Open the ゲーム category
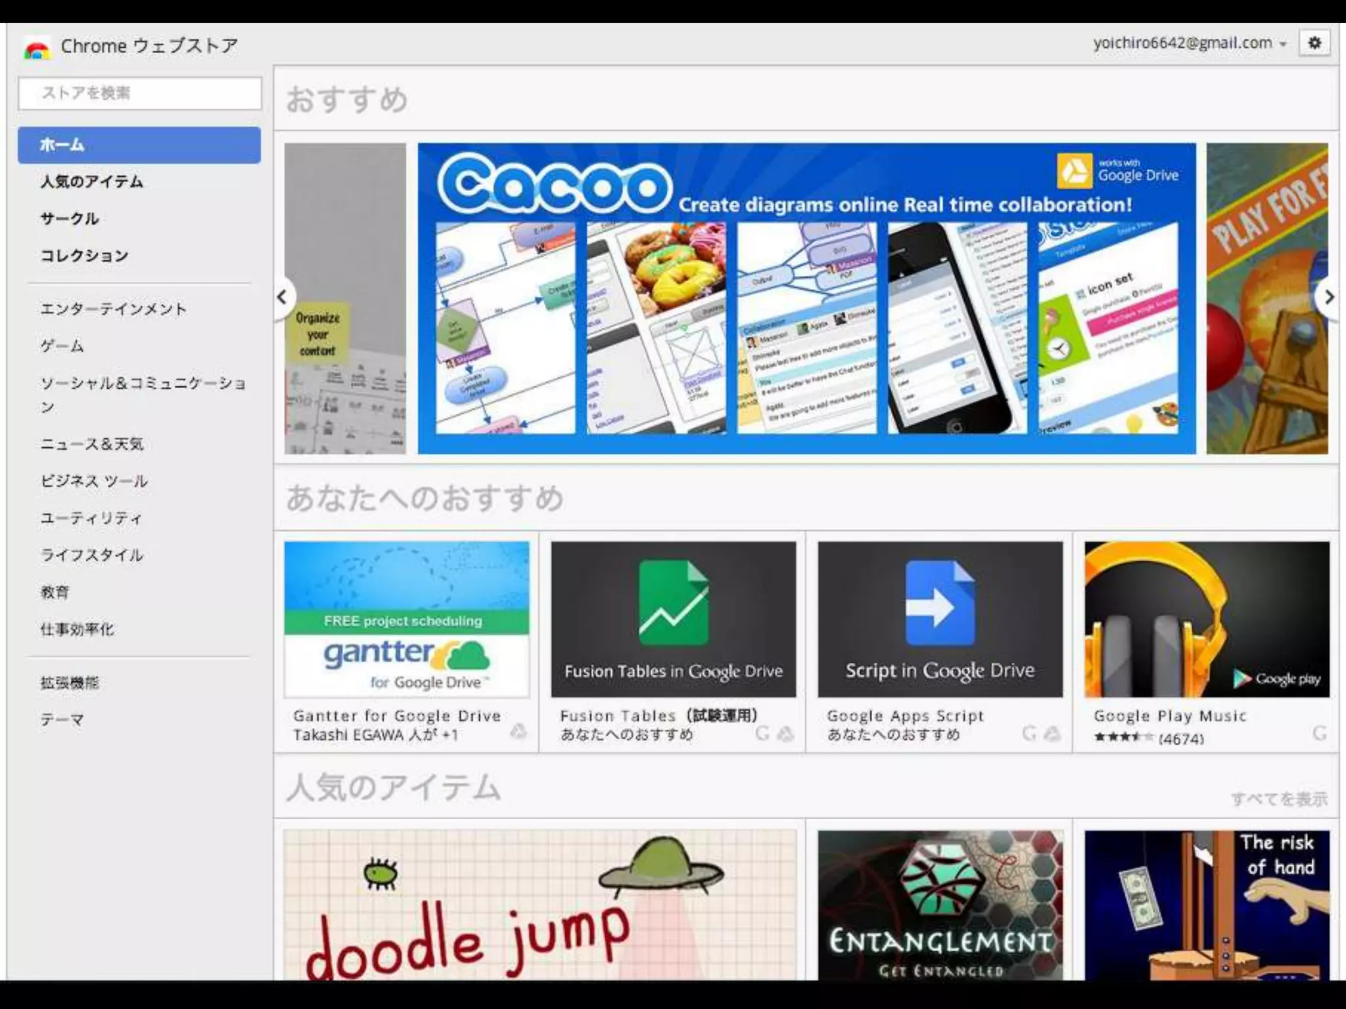Viewport: 1346px width, 1009px height. point(62,346)
